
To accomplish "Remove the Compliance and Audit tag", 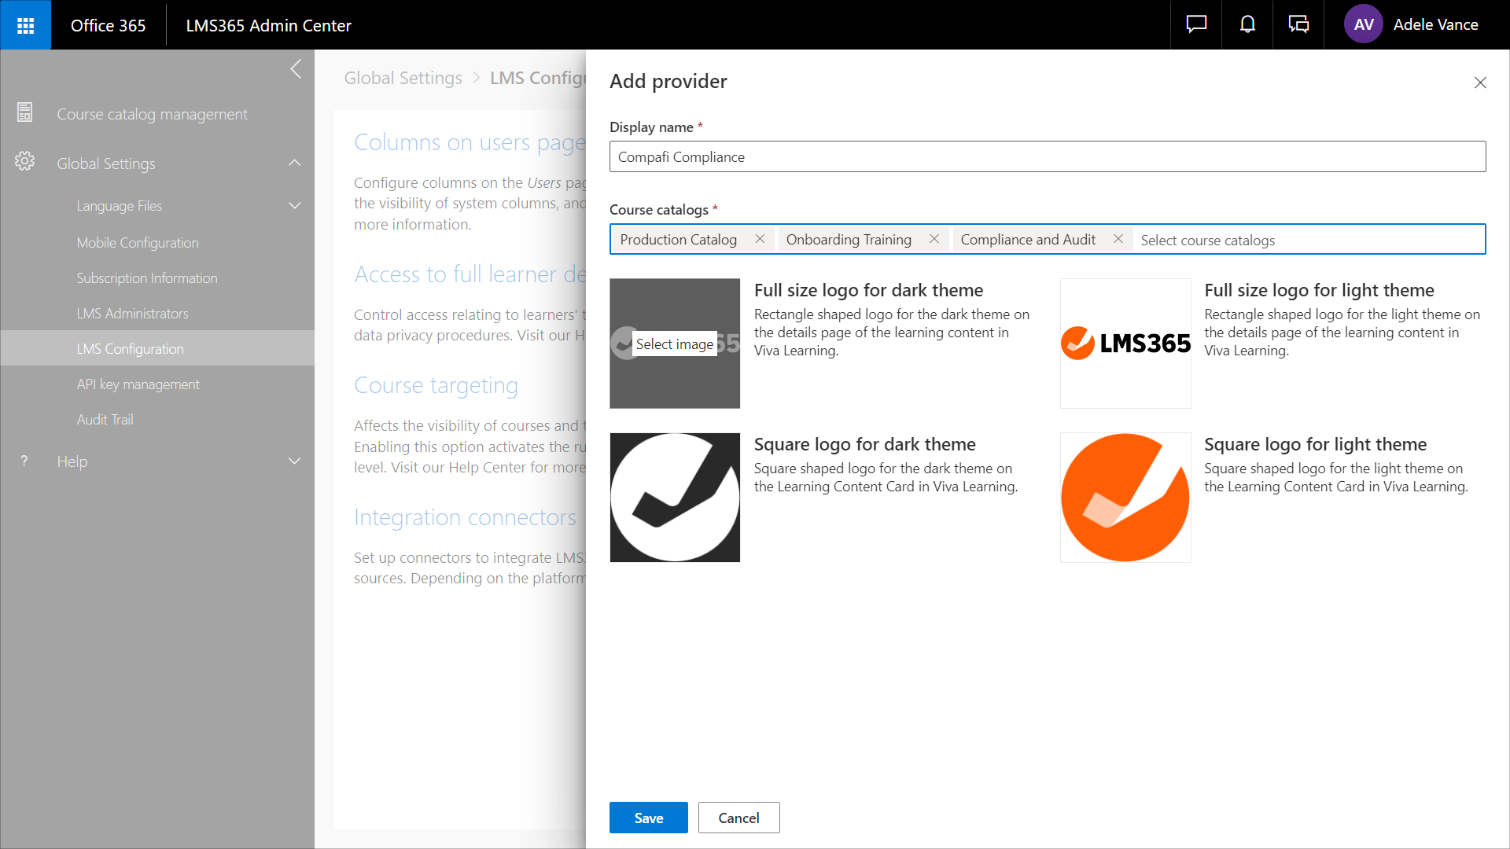I will point(1118,239).
